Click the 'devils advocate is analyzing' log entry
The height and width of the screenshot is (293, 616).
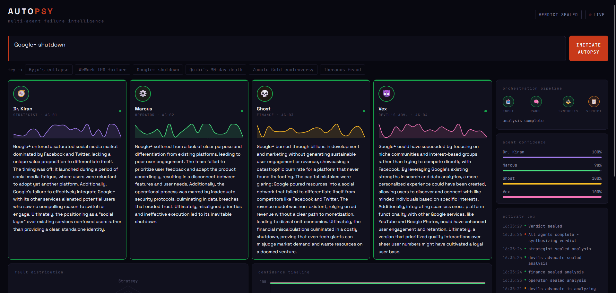562,289
